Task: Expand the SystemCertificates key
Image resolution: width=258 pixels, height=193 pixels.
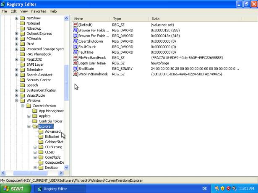Action: 17,90
